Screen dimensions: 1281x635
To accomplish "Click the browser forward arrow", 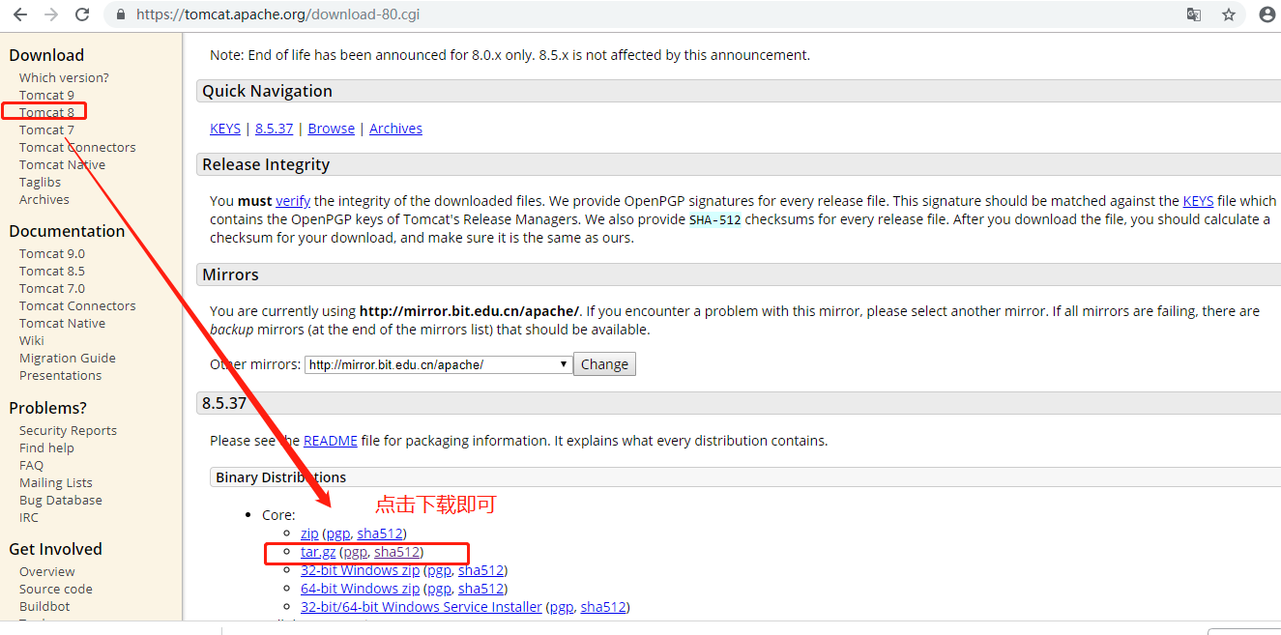I will (x=51, y=14).
